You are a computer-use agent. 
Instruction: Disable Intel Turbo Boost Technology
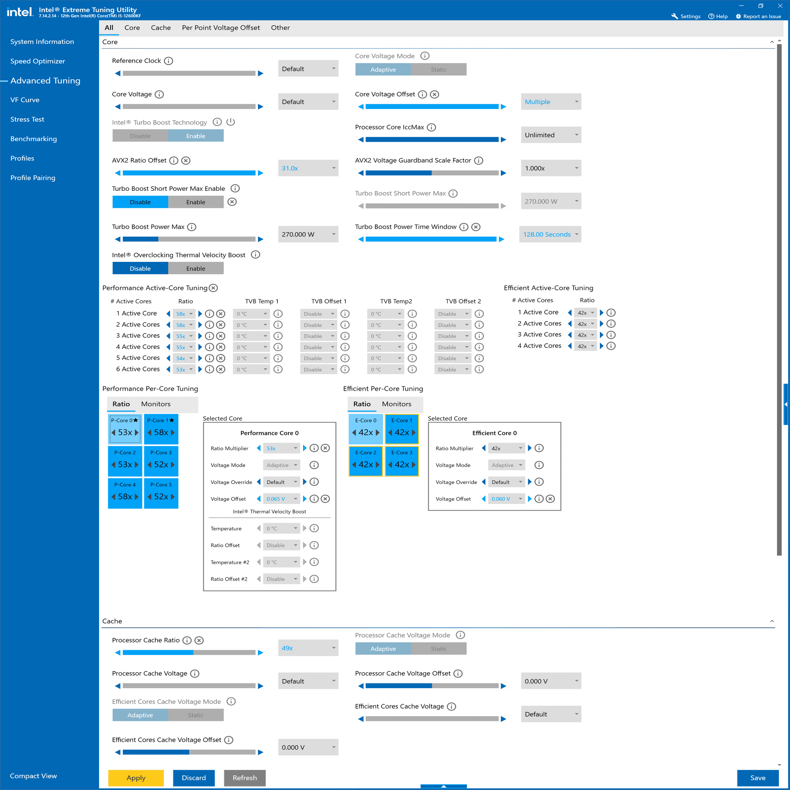click(140, 136)
